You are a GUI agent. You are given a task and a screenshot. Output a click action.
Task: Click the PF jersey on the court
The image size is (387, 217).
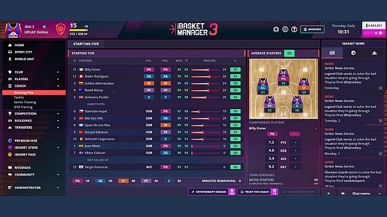269,104
